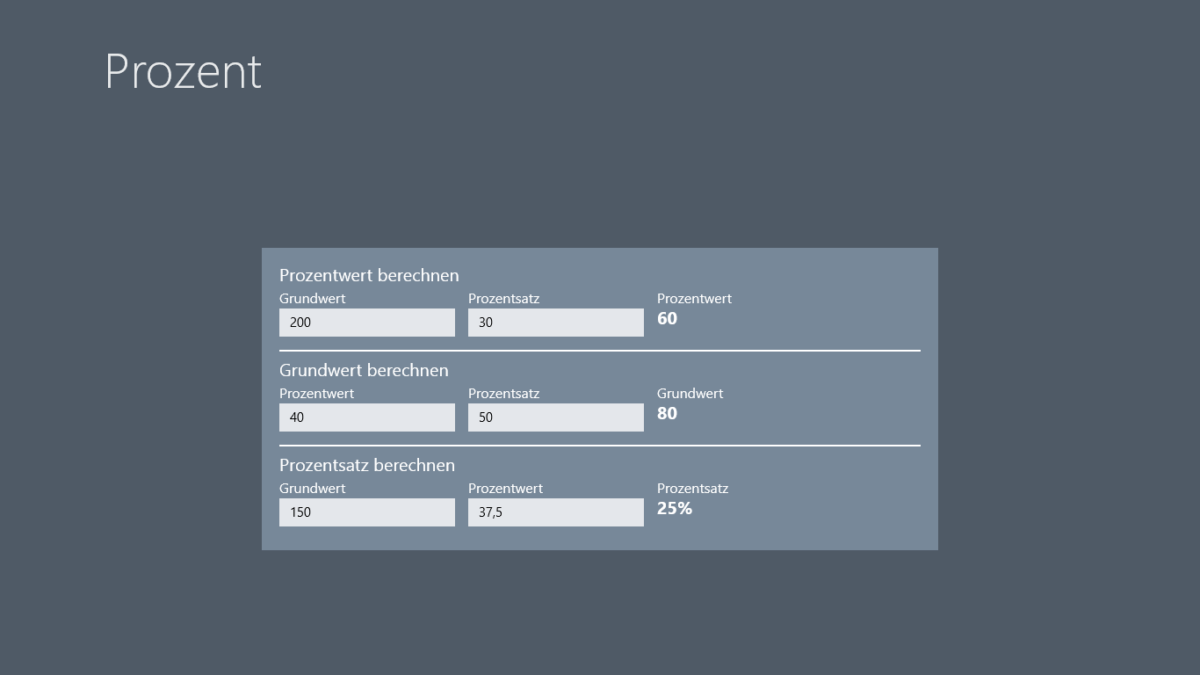Select the "Grundwert berechnen" section heading
The image size is (1200, 675).
(x=364, y=370)
